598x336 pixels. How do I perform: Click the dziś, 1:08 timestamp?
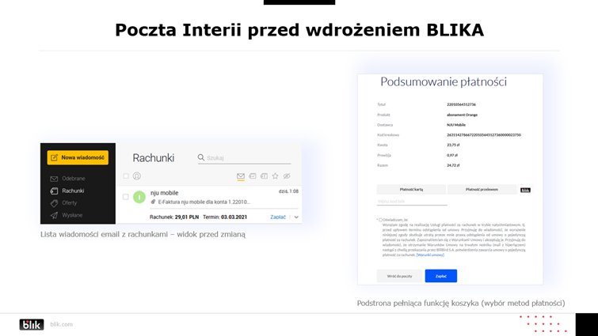tap(288, 191)
